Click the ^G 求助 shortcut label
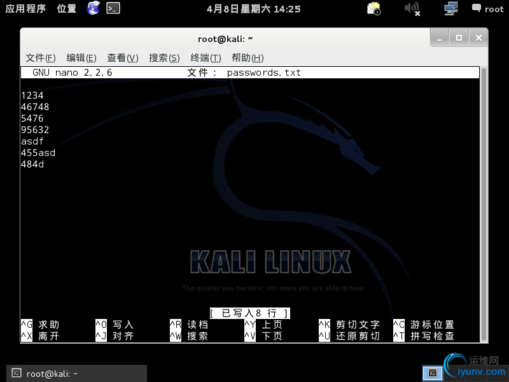Image resolution: width=509 pixels, height=382 pixels. (x=40, y=325)
